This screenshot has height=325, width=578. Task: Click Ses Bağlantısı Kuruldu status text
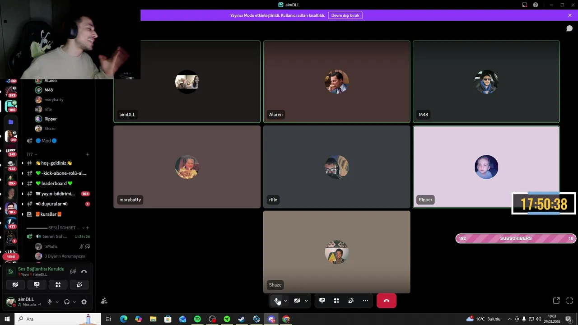41,269
